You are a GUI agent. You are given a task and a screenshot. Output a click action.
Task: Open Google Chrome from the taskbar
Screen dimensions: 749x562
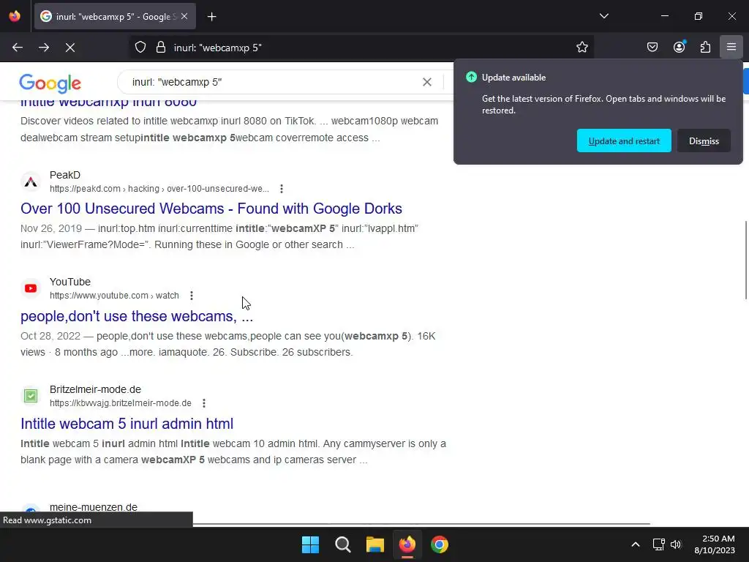tap(440, 544)
